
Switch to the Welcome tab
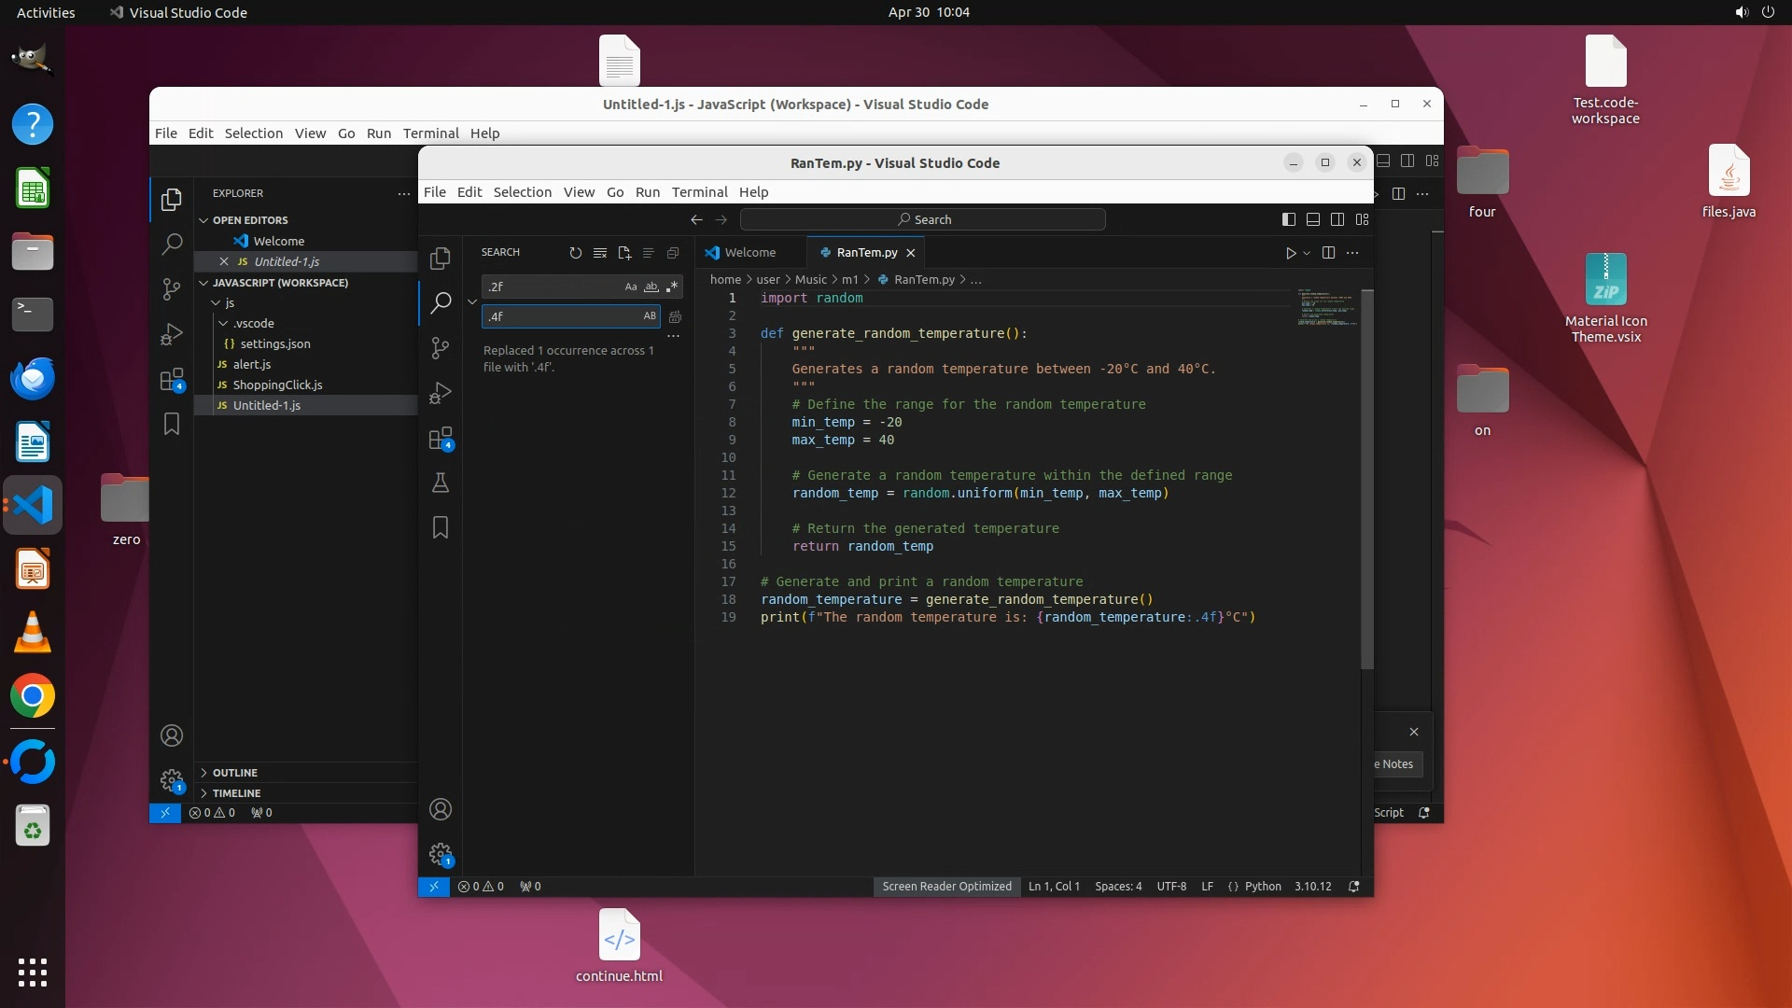tap(749, 253)
